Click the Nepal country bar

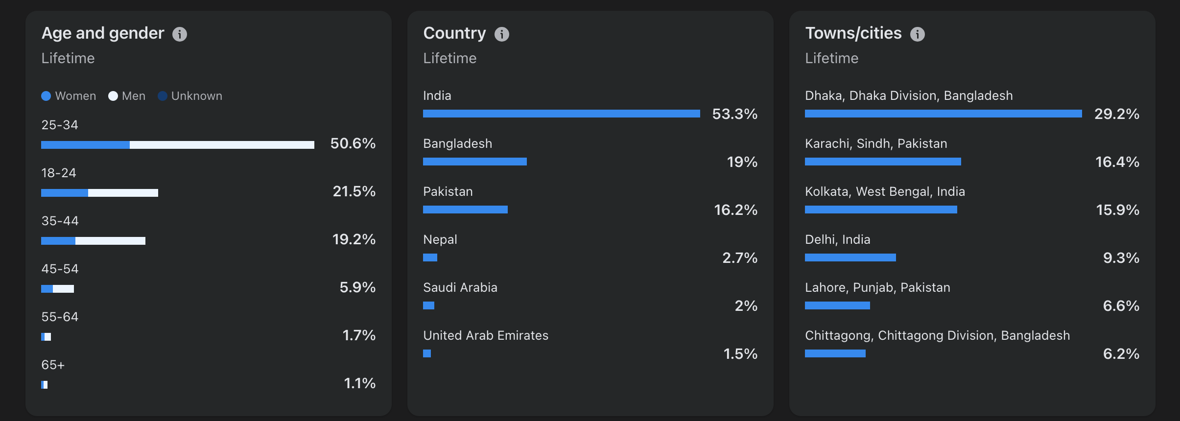(430, 257)
